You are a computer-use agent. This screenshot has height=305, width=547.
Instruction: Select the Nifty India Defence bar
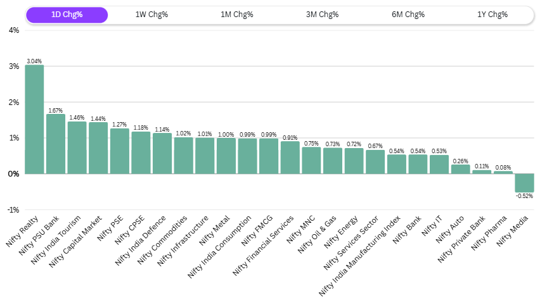162,153
